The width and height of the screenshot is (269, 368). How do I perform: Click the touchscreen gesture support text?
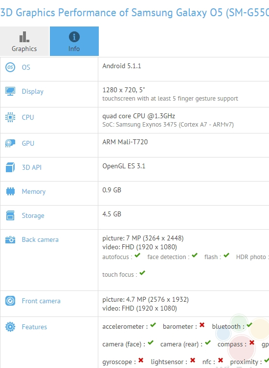170,99
